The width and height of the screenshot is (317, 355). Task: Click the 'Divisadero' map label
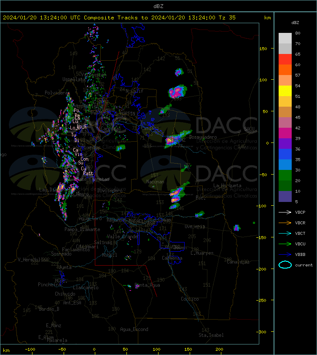pos(110,191)
